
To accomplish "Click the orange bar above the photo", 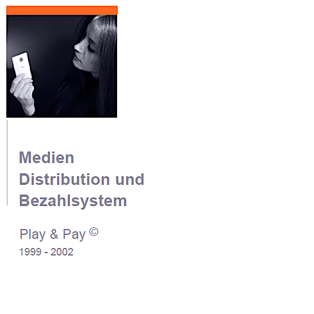I will (62, 10).
